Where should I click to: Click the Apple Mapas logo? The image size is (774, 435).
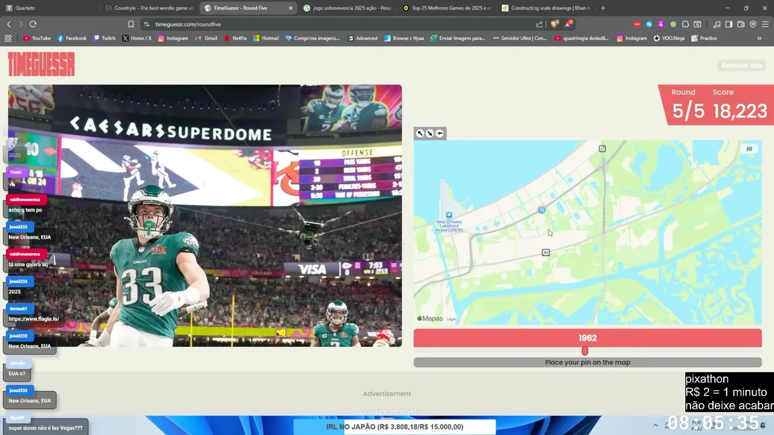click(430, 318)
